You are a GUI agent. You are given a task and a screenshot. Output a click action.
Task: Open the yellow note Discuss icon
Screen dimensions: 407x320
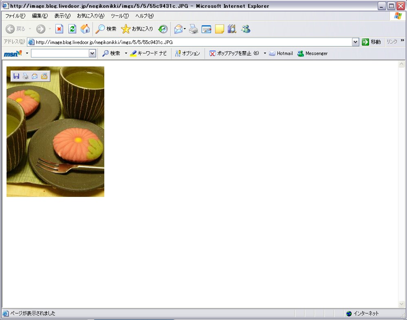[219, 29]
